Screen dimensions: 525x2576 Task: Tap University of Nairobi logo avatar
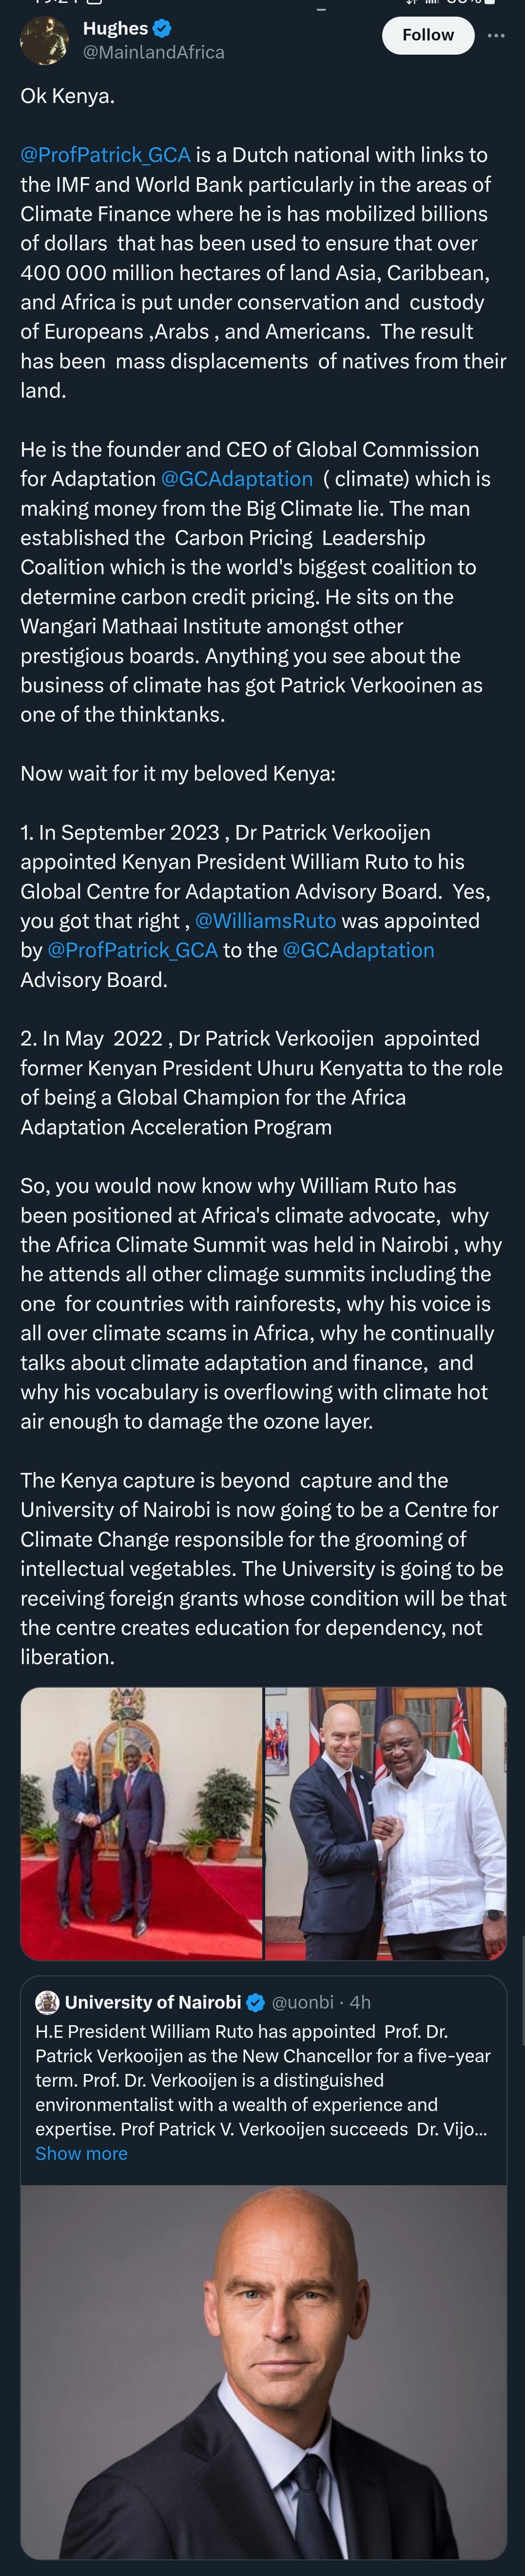click(x=47, y=2002)
